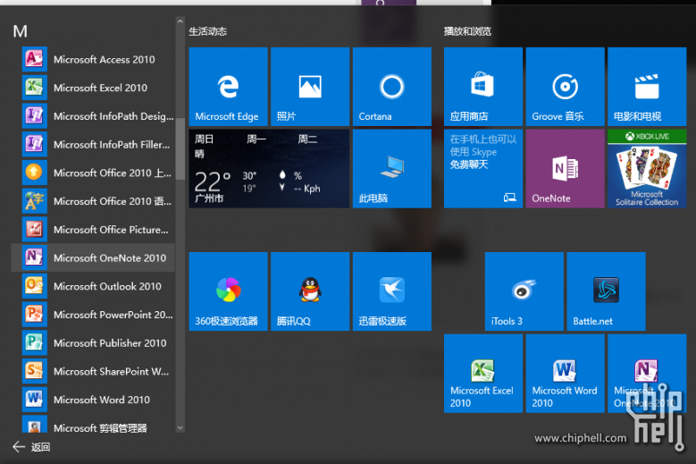Open the Microsoft OneNote 2010 tile
This screenshot has width=696, height=464.
647,374
